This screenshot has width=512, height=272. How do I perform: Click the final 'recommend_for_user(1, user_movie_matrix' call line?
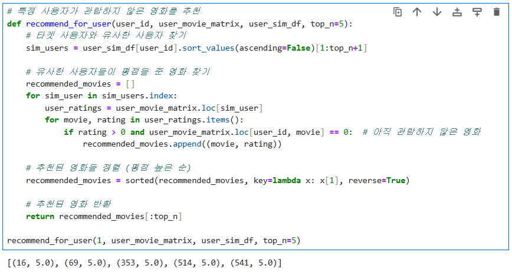(x=153, y=240)
